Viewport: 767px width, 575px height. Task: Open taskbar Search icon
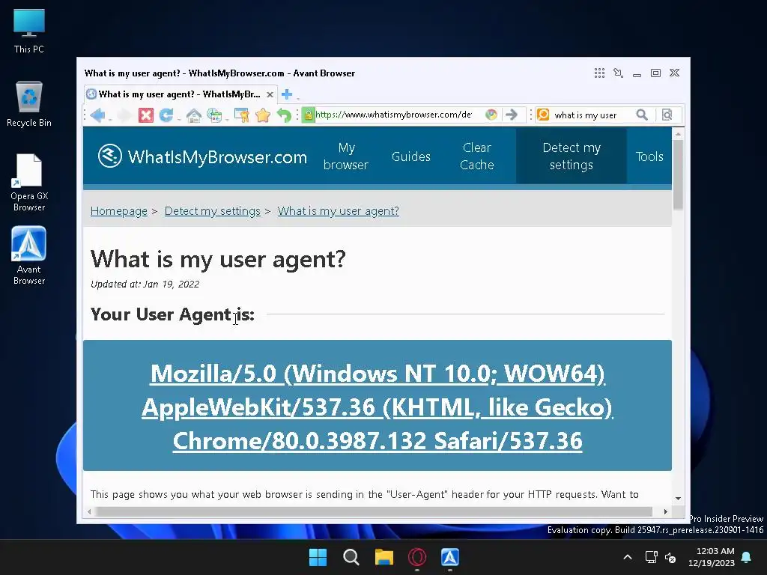[351, 557]
